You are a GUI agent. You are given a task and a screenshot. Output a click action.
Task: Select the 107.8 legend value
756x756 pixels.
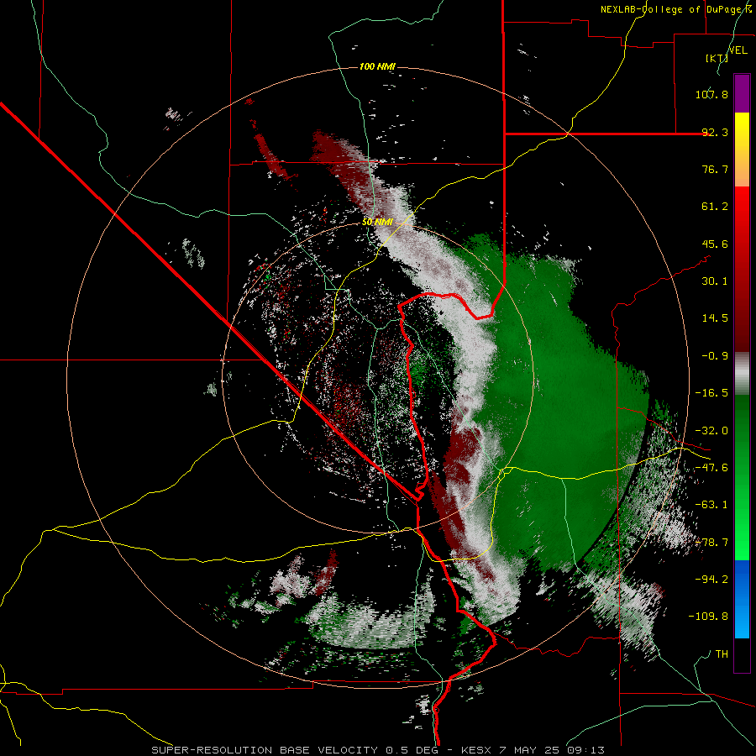tap(711, 94)
